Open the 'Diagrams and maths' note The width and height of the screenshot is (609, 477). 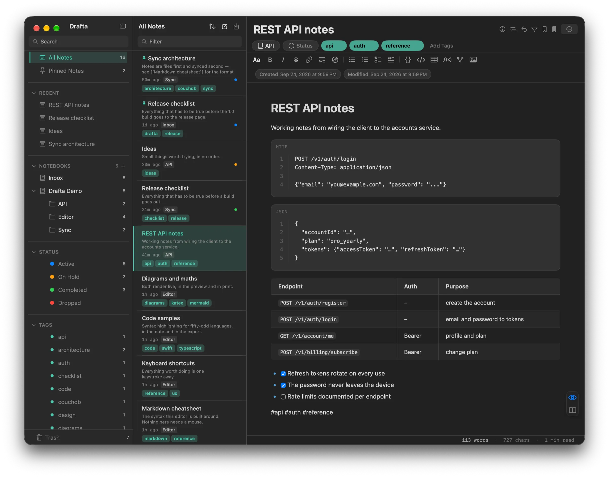point(190,291)
